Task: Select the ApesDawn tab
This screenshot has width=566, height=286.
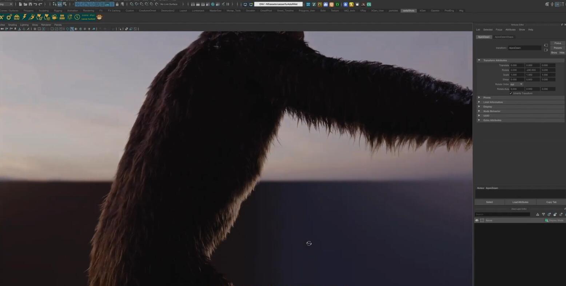Action: 484,37
